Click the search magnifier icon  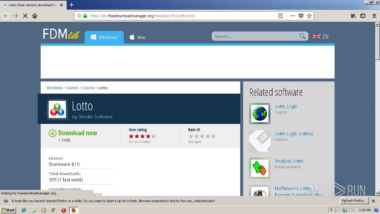click(x=303, y=36)
